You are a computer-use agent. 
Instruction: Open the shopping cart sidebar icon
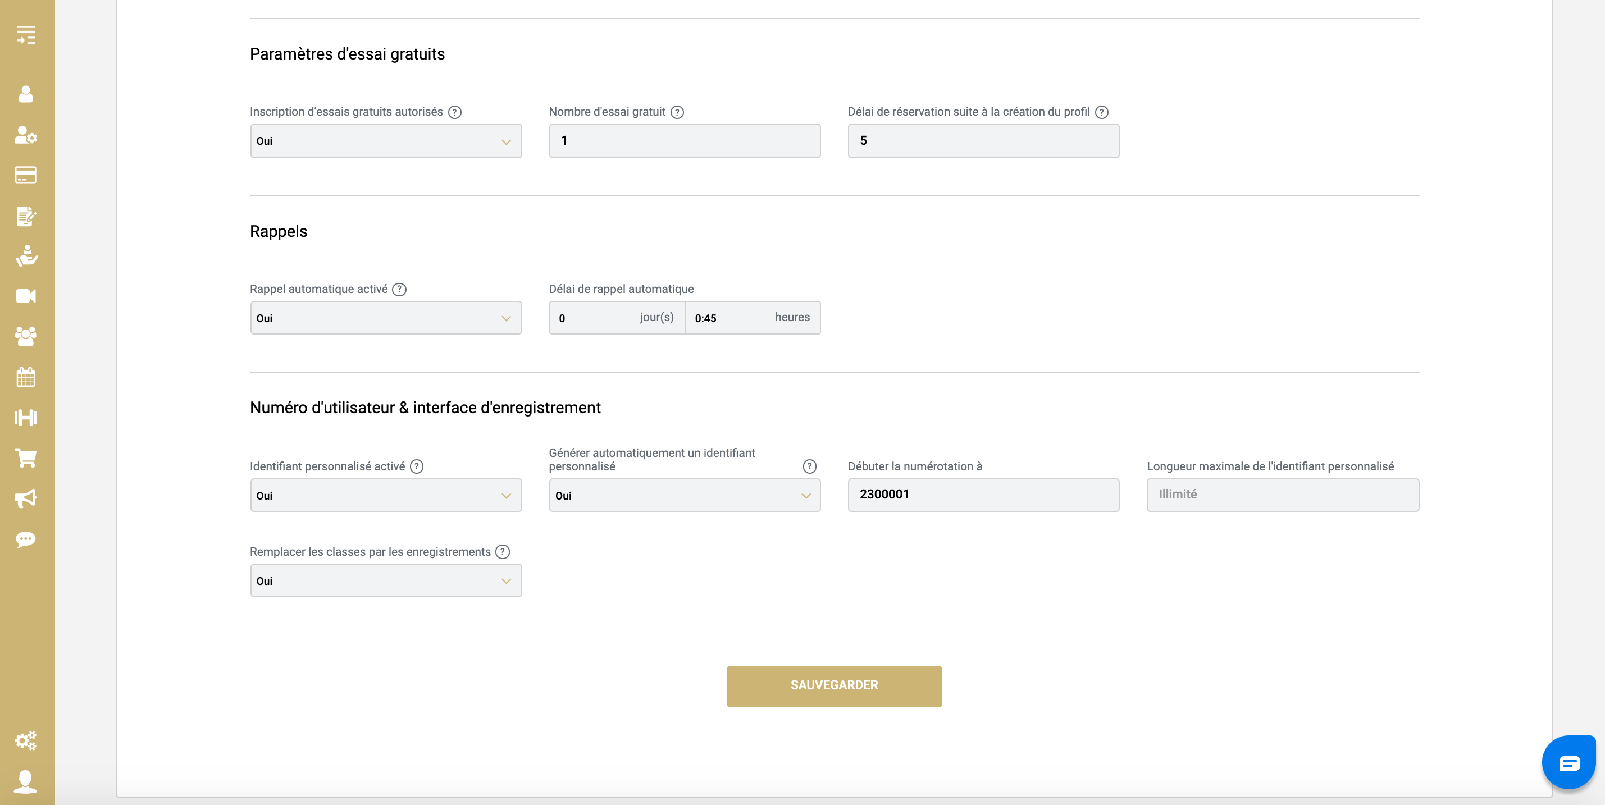coord(25,458)
